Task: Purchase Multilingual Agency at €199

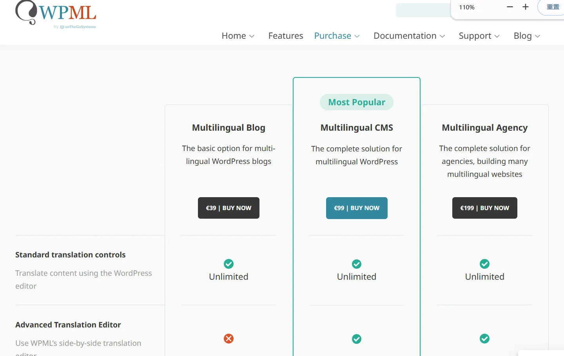Action: [x=484, y=208]
